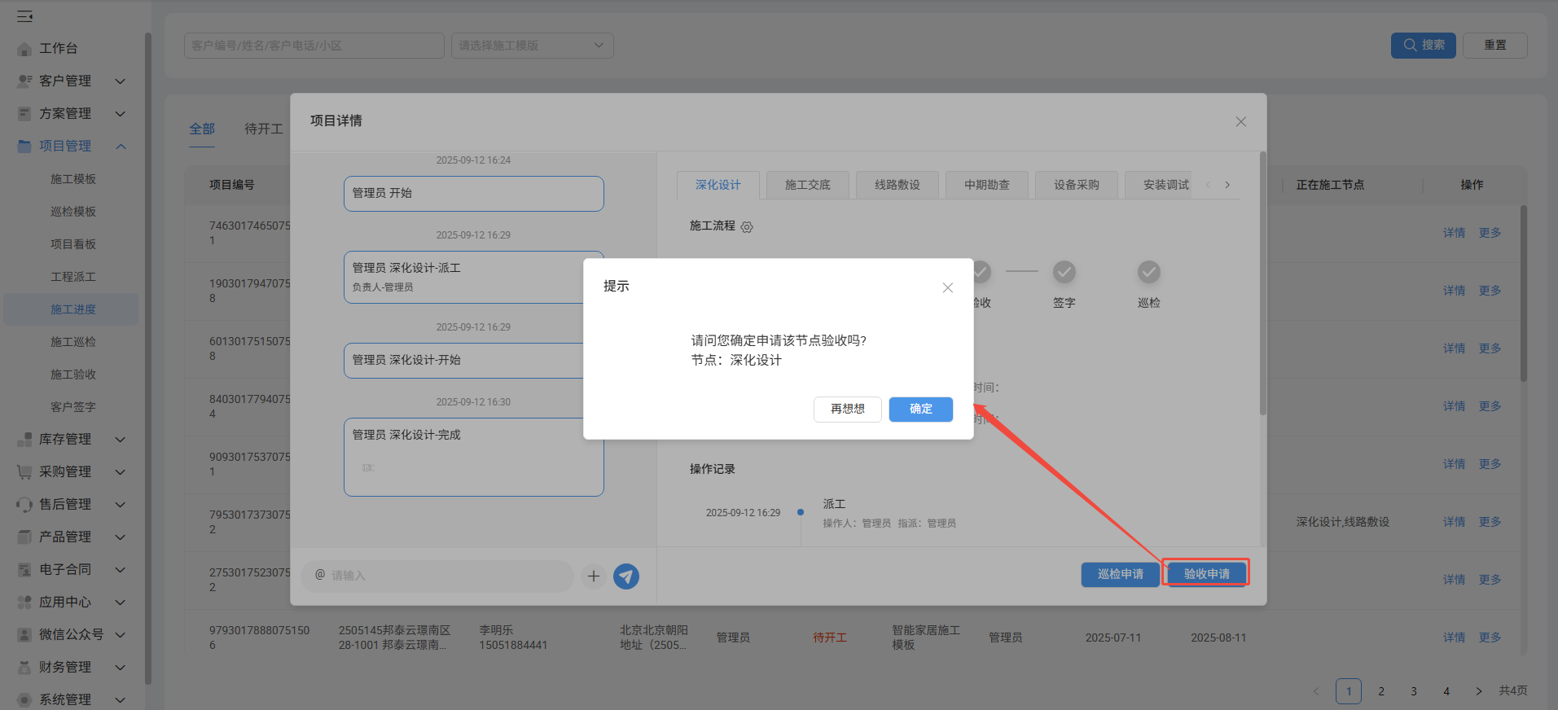Click the 搜索 search button
The width and height of the screenshot is (1558, 710).
(x=1423, y=45)
